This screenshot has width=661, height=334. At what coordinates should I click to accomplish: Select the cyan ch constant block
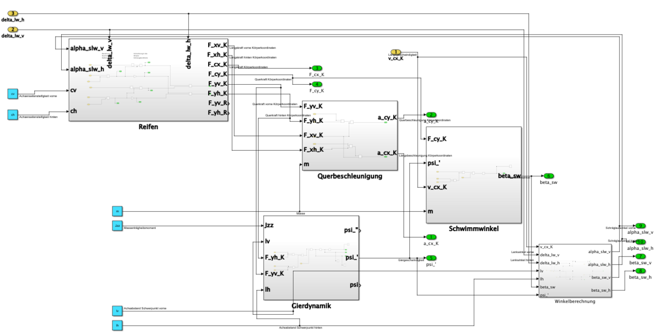click(13, 114)
